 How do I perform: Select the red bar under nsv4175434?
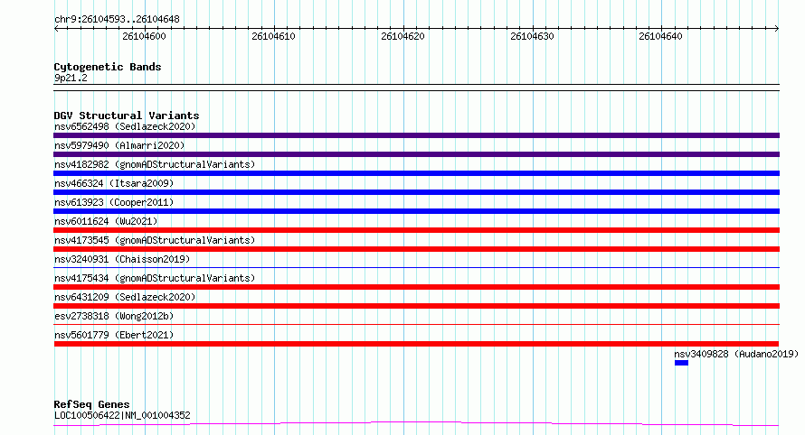click(x=416, y=287)
